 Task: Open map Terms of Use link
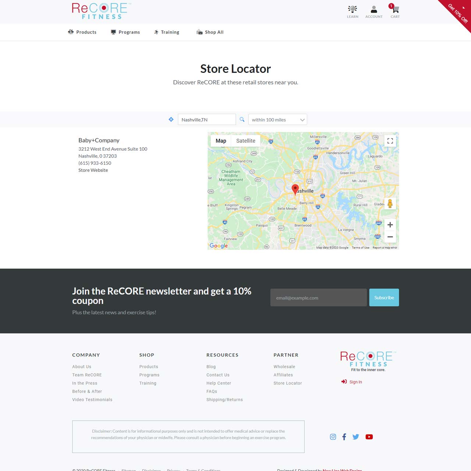[x=361, y=248]
